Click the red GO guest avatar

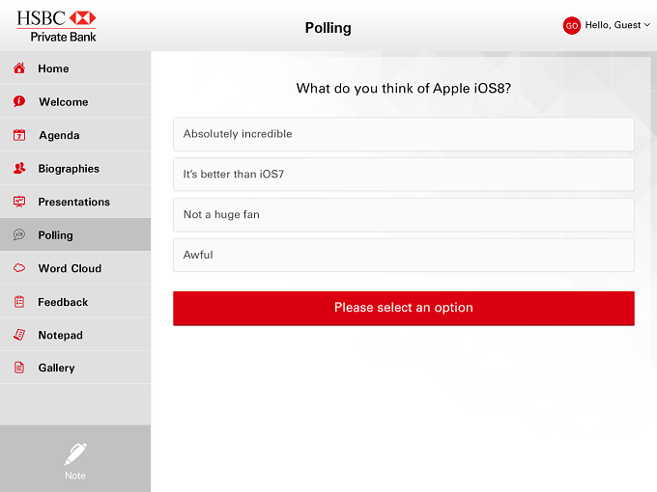[x=572, y=25]
